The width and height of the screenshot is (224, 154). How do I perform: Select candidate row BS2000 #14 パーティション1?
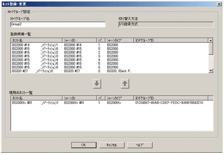pos(110,45)
